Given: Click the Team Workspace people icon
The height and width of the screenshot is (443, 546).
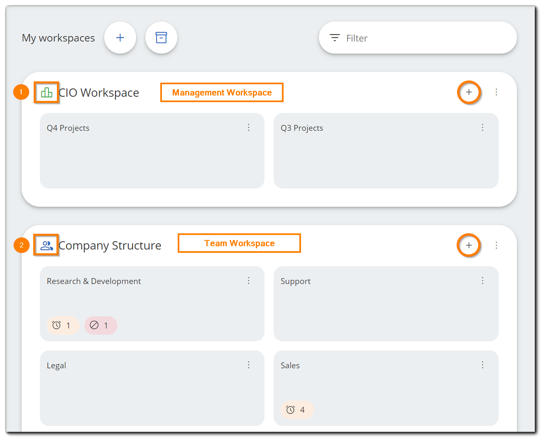Looking at the screenshot, I should tap(46, 245).
